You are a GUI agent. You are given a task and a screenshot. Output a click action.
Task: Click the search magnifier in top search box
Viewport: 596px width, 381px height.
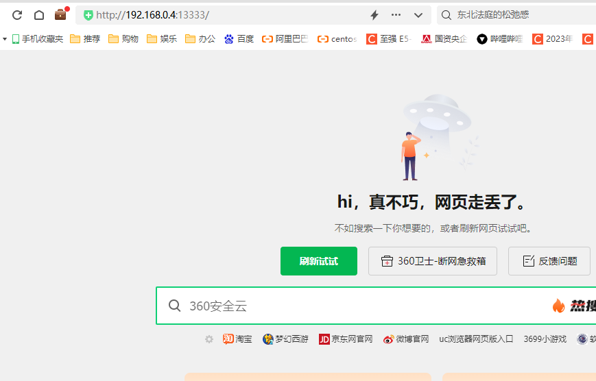coord(446,15)
